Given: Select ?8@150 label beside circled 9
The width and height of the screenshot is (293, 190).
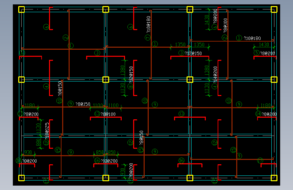Looking at the screenshot, I should click(x=83, y=104).
